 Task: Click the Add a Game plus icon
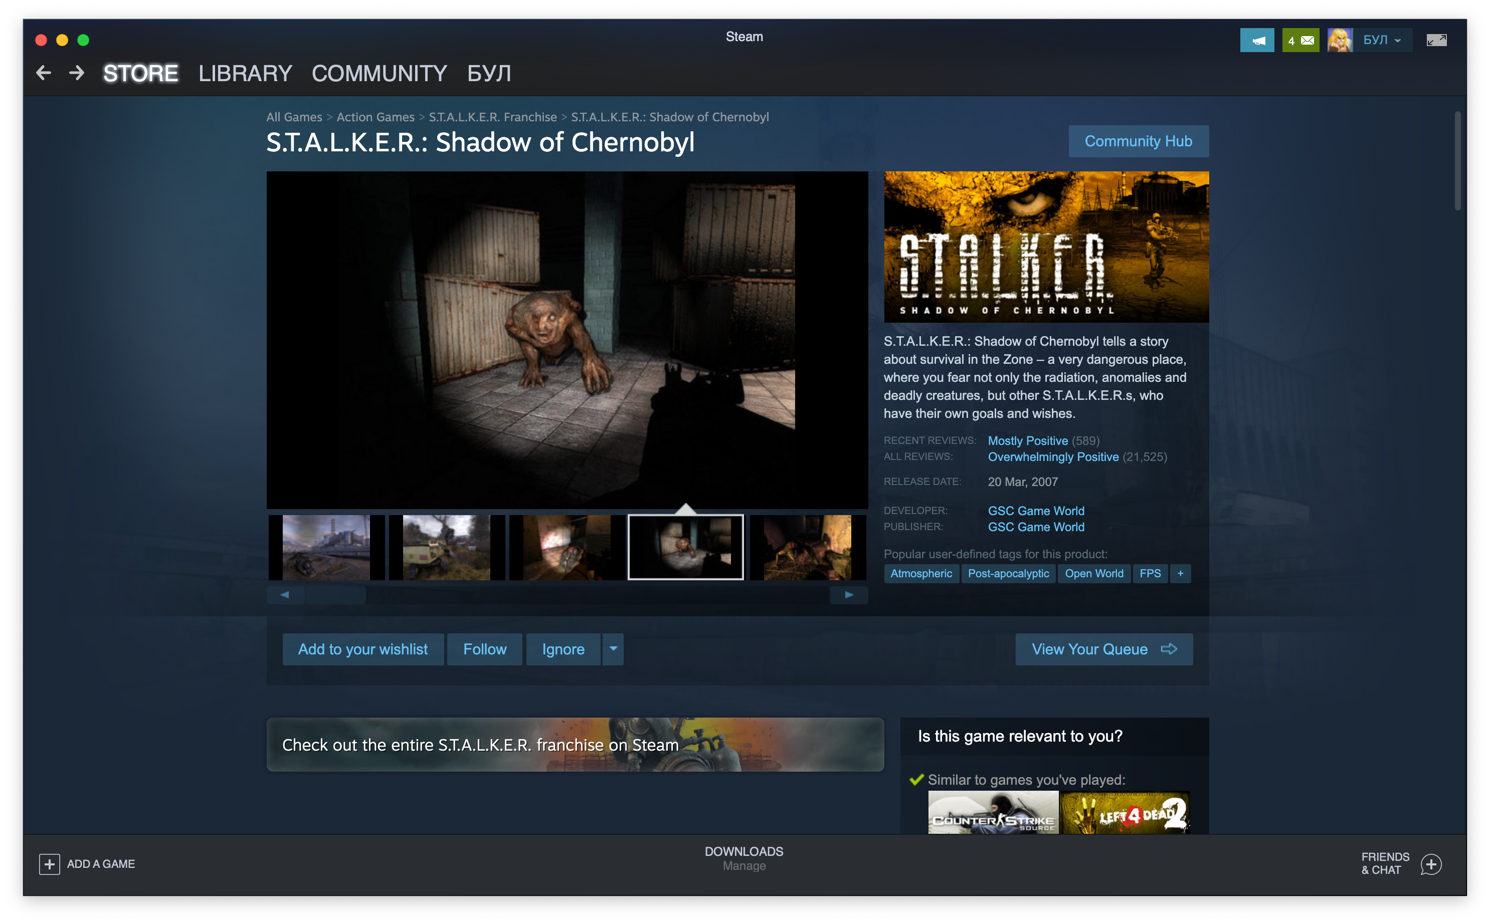[50, 864]
